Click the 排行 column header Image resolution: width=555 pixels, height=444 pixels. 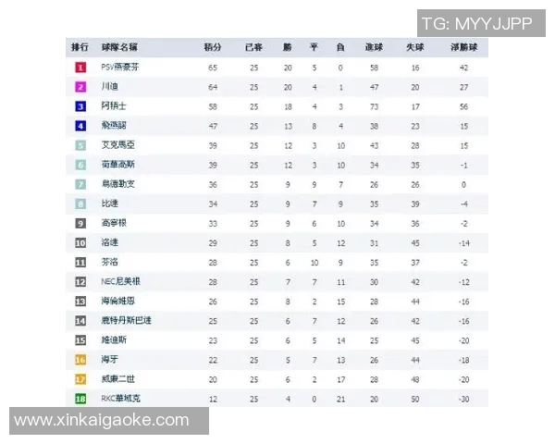(80, 47)
